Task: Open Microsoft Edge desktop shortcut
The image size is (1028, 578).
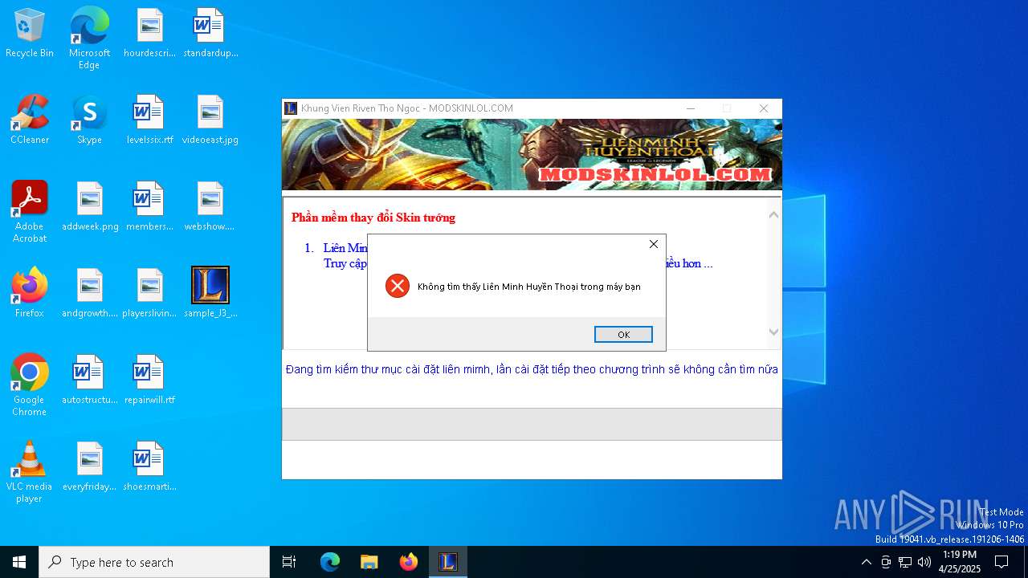Action: click(x=89, y=39)
